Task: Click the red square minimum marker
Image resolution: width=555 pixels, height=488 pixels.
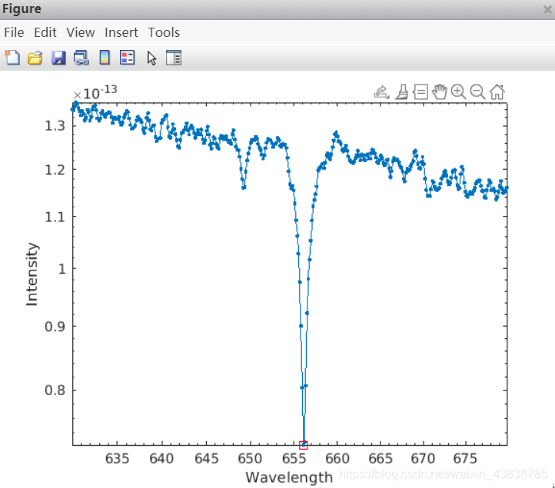Action: [304, 444]
